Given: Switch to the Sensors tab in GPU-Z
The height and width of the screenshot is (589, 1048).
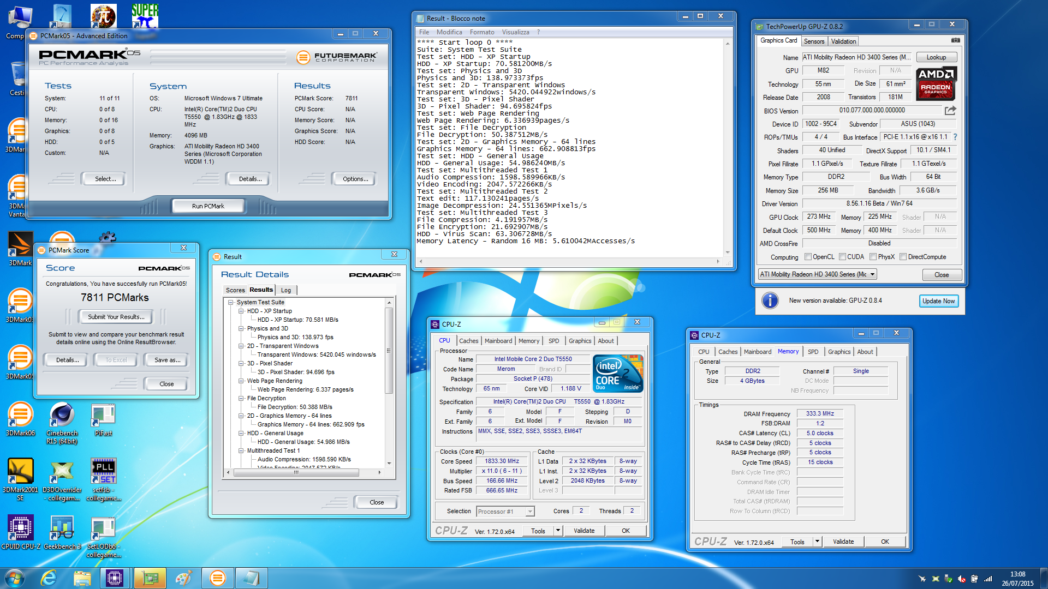Looking at the screenshot, I should click(x=814, y=41).
